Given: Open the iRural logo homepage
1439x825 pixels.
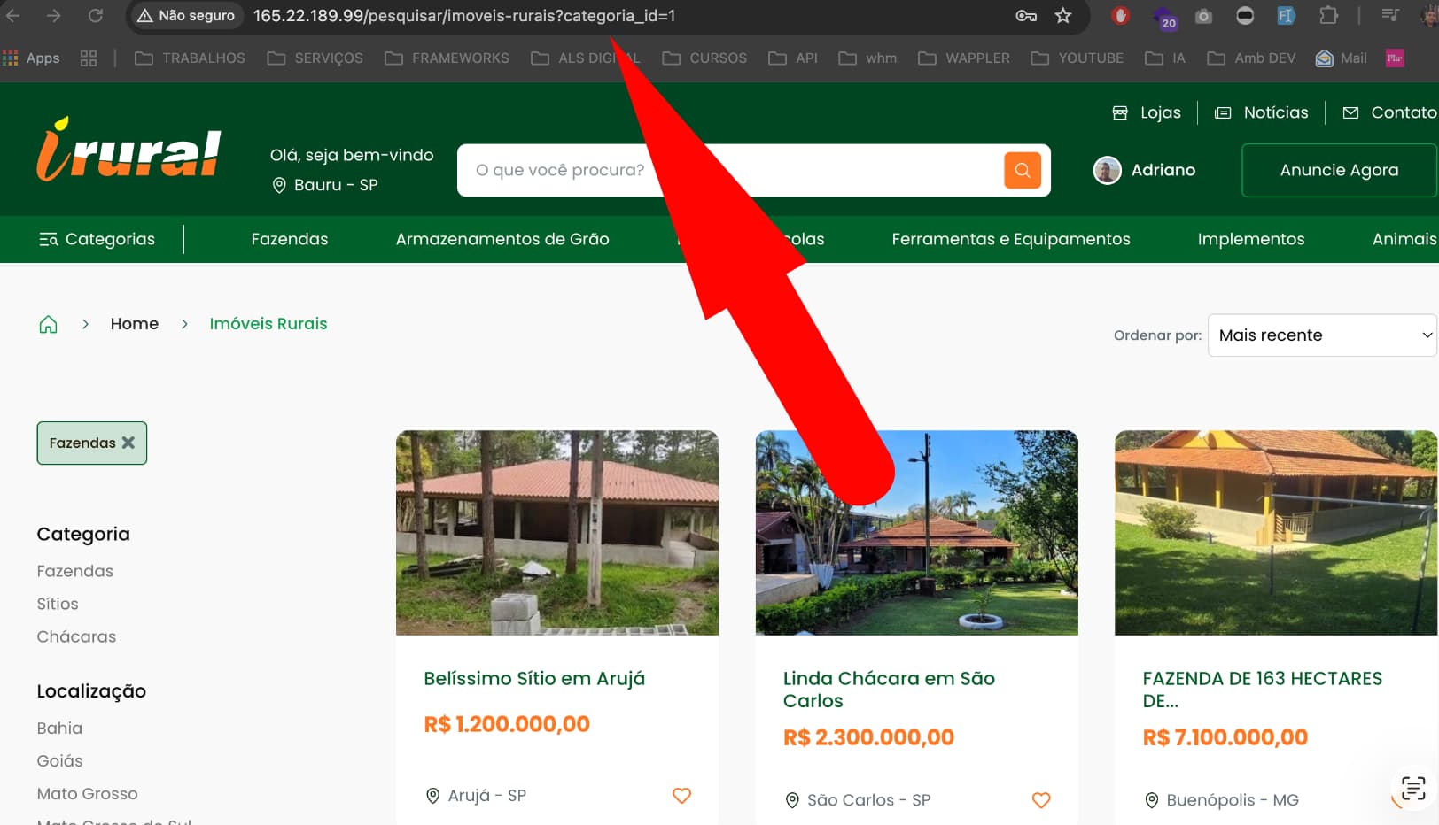Looking at the screenshot, I should (x=129, y=150).
